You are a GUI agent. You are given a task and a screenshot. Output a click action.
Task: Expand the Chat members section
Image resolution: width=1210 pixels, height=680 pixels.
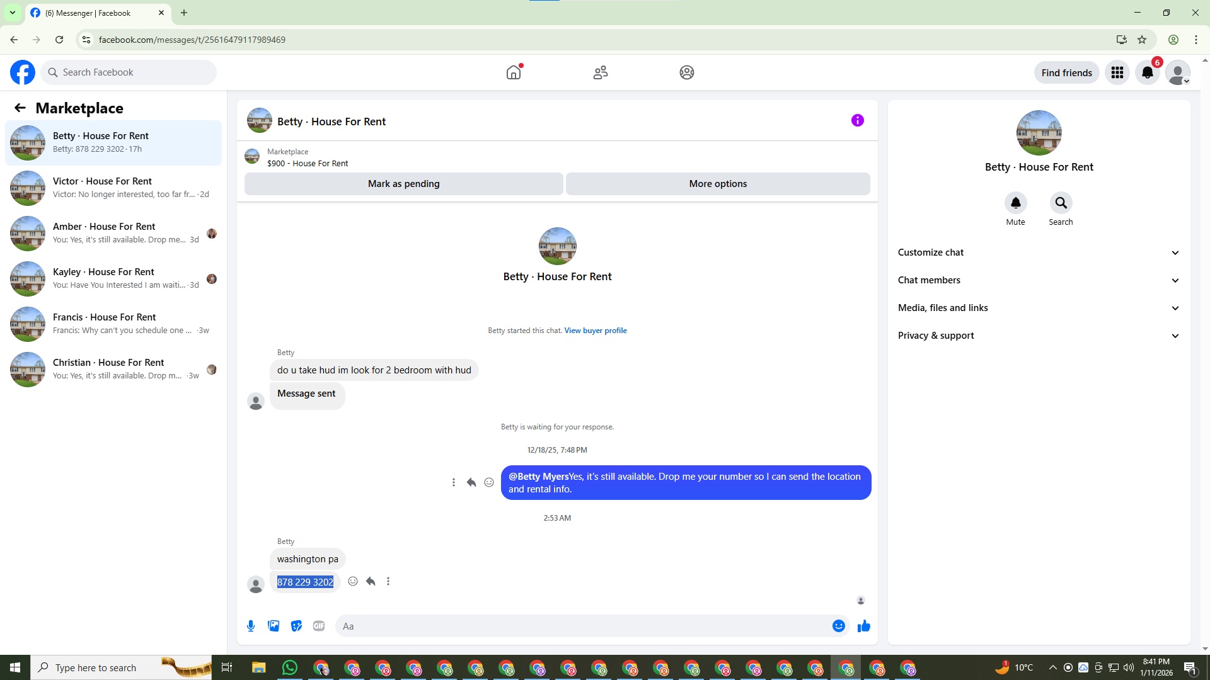pos(1039,280)
